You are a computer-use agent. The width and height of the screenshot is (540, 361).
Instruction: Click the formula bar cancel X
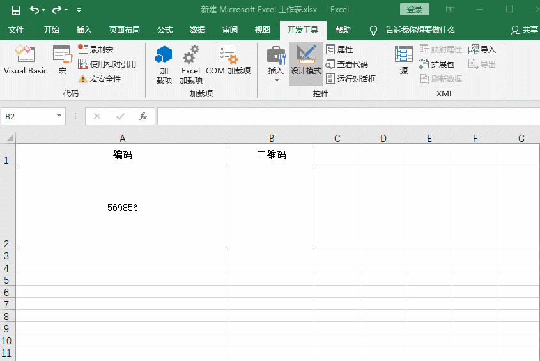click(97, 116)
